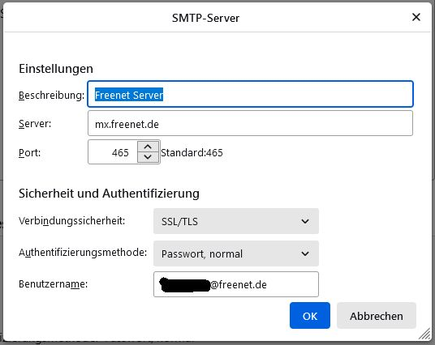Click into the Server field mx.freenet.de

250,123
